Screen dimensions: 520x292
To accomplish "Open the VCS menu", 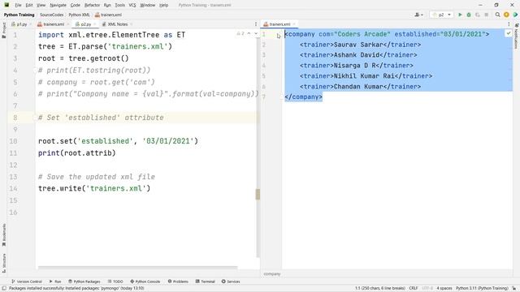I will tap(132, 5).
